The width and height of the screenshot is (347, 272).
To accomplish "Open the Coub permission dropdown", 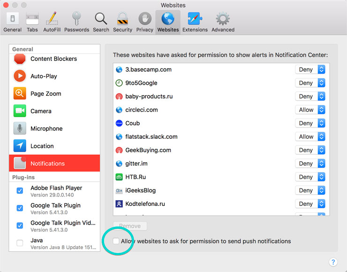I will (x=310, y=123).
